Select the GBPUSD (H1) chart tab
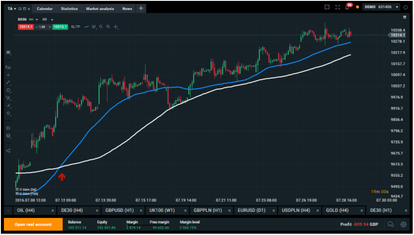Image resolution: width=414 pixels, height=235 pixels. [x=119, y=210]
